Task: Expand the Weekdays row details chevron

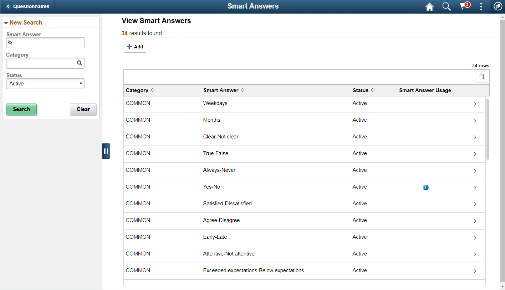Action: click(475, 104)
